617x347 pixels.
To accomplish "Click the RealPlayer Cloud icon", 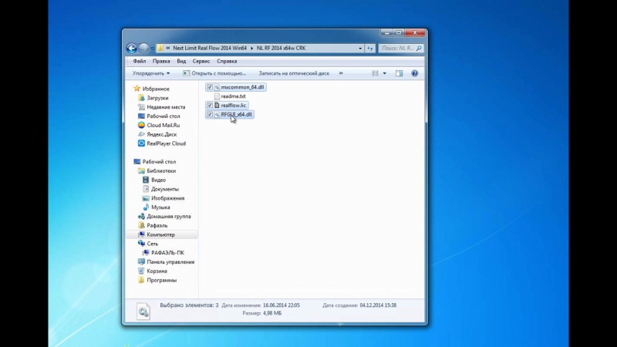I will pyautogui.click(x=141, y=143).
